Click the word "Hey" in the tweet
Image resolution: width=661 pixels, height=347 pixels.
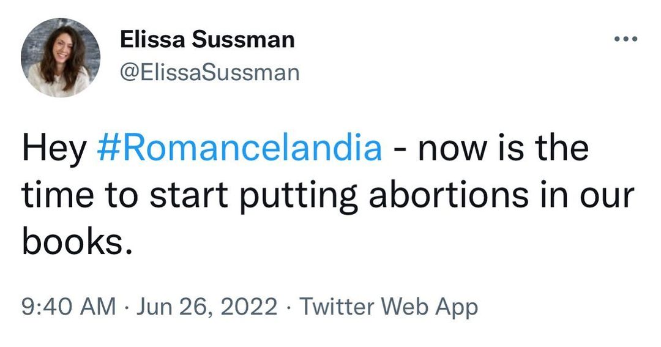coord(54,149)
